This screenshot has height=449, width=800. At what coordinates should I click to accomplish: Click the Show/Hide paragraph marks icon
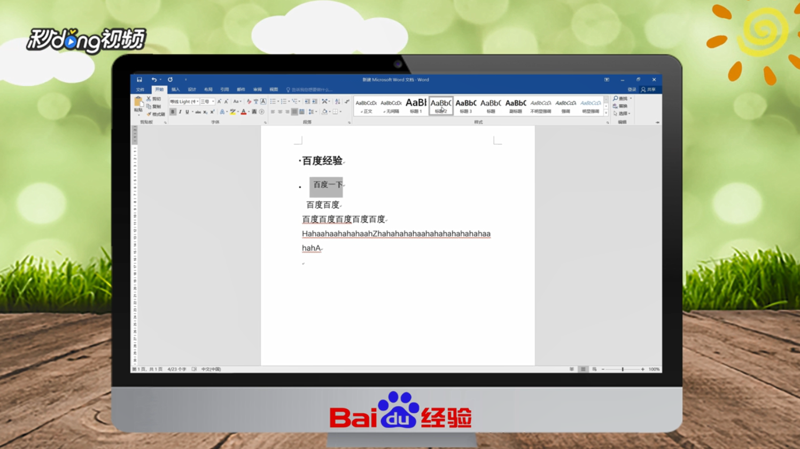(x=347, y=101)
